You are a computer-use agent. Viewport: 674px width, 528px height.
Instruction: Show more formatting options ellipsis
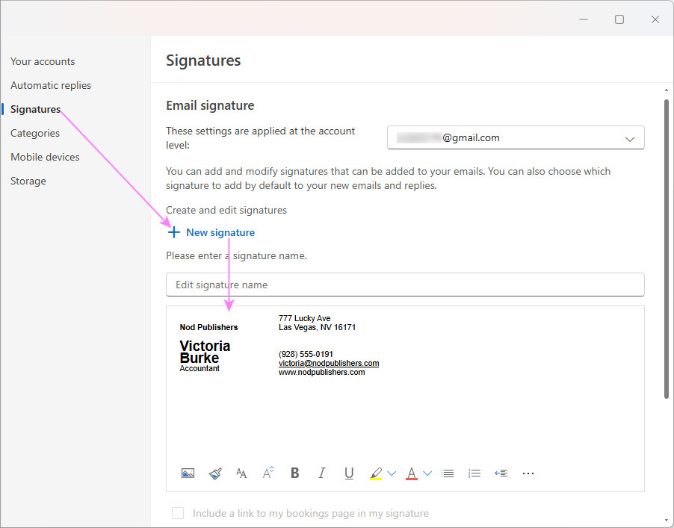tap(528, 473)
